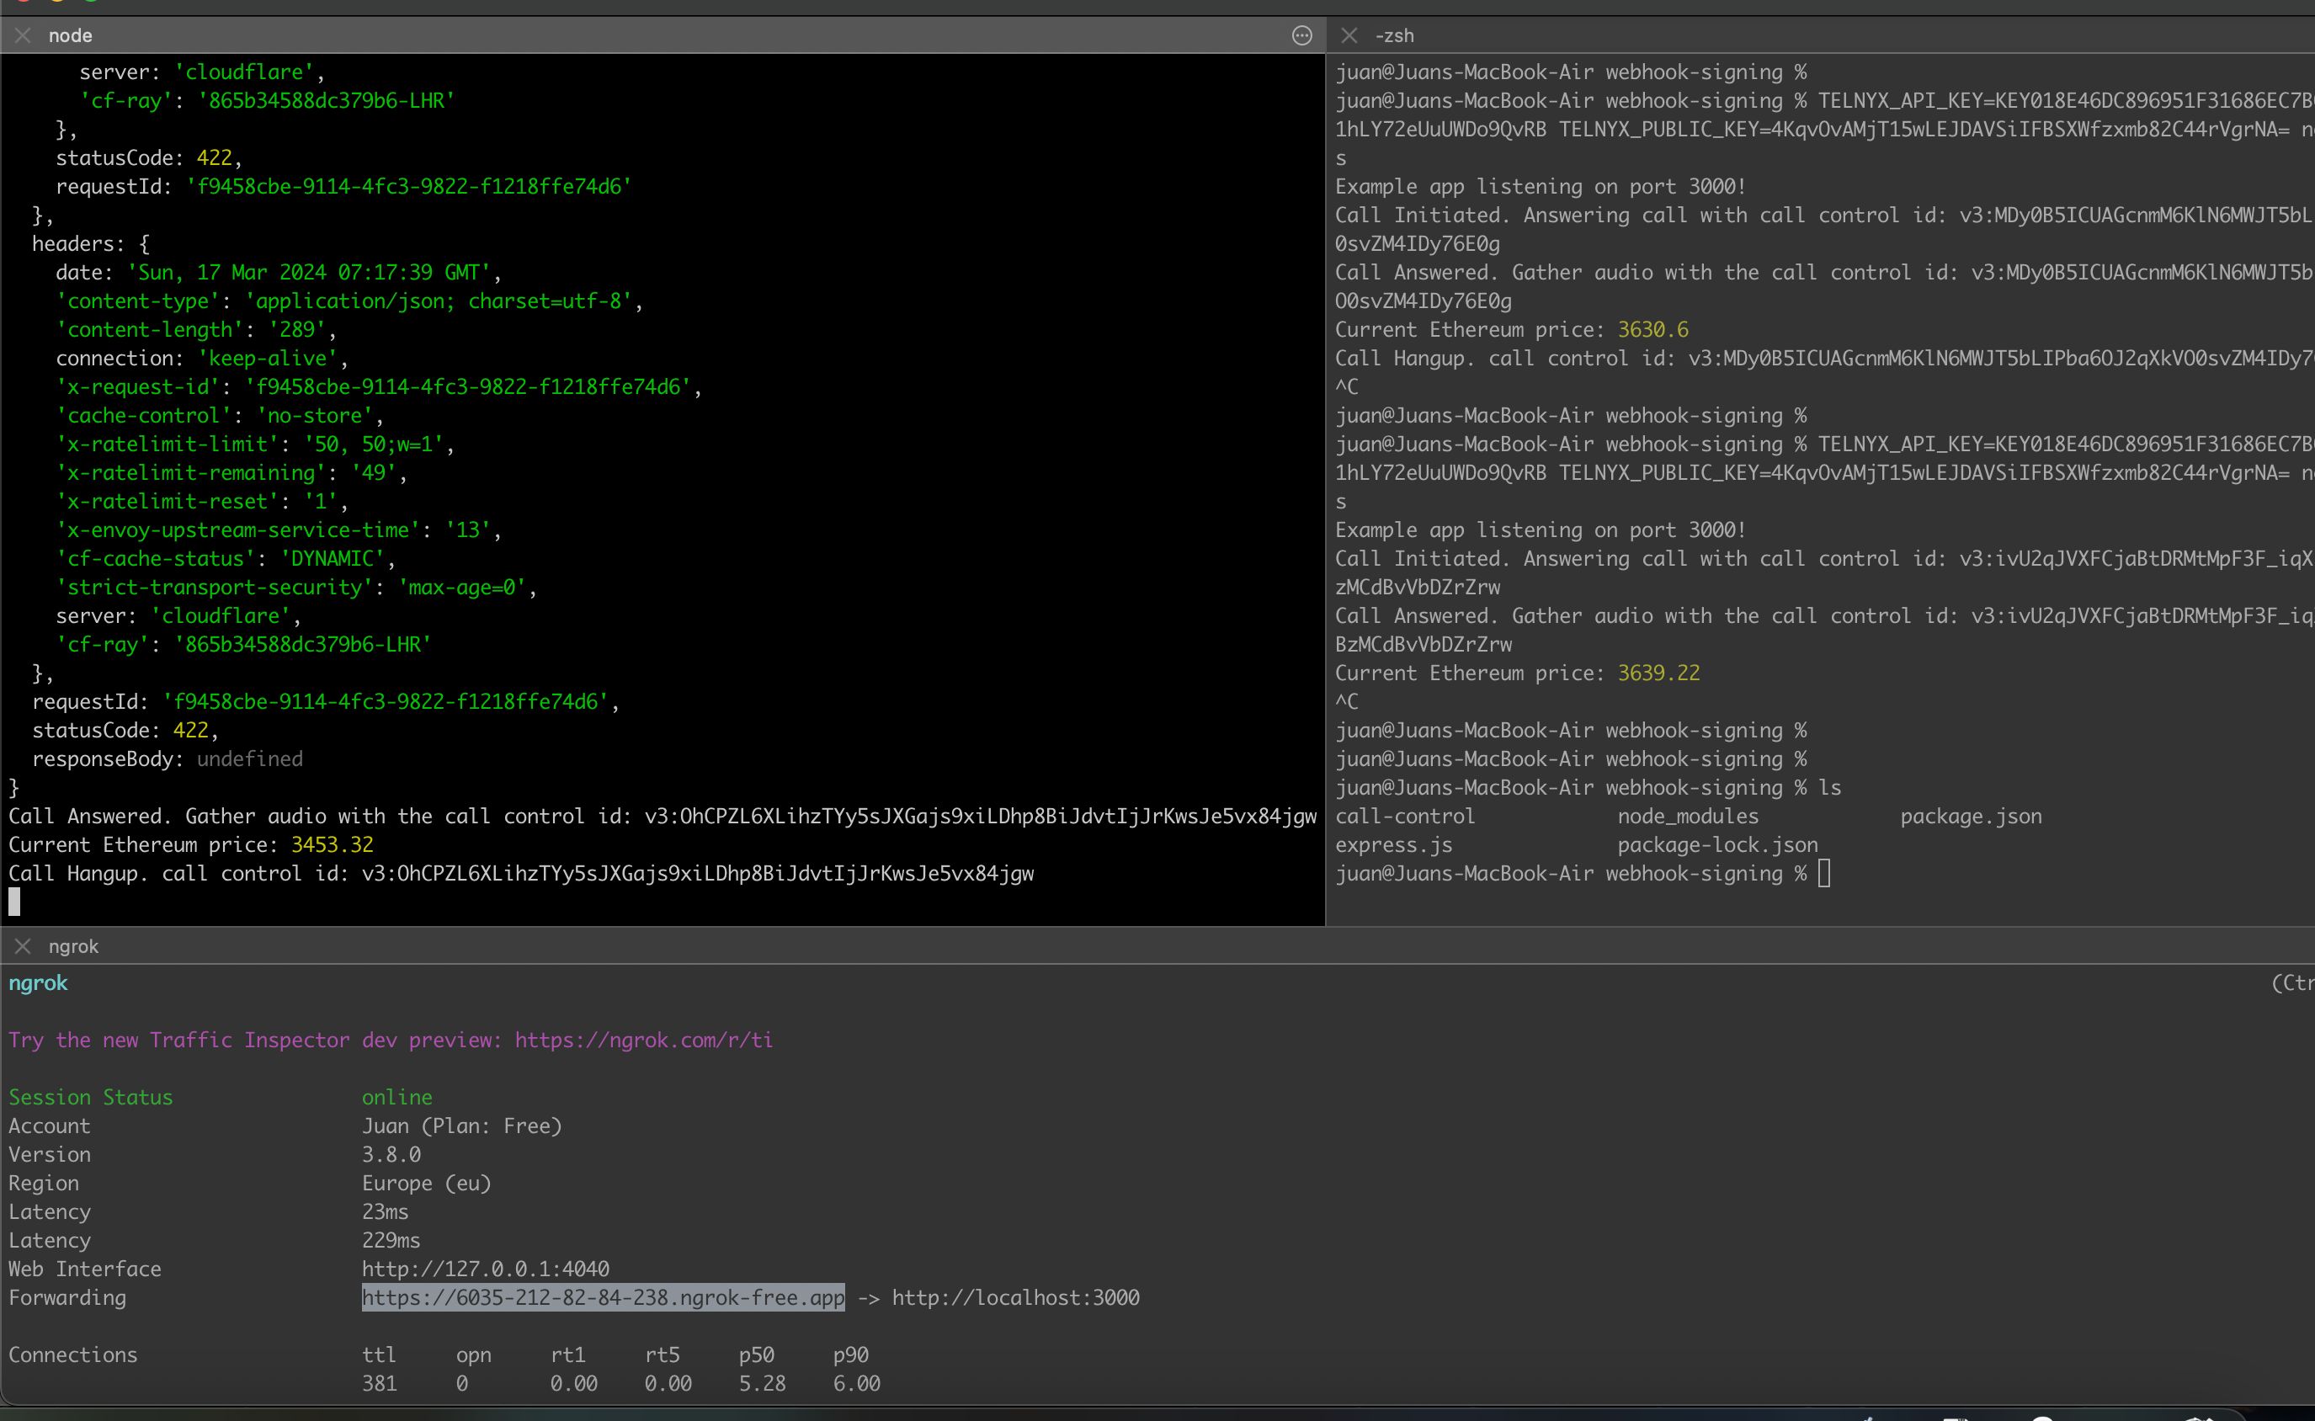2315x1421 pixels.
Task: Close the node terminal pane
Action: click(24, 35)
